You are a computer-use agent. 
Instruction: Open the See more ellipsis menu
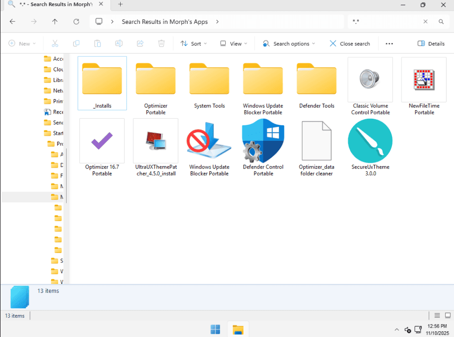tap(389, 44)
